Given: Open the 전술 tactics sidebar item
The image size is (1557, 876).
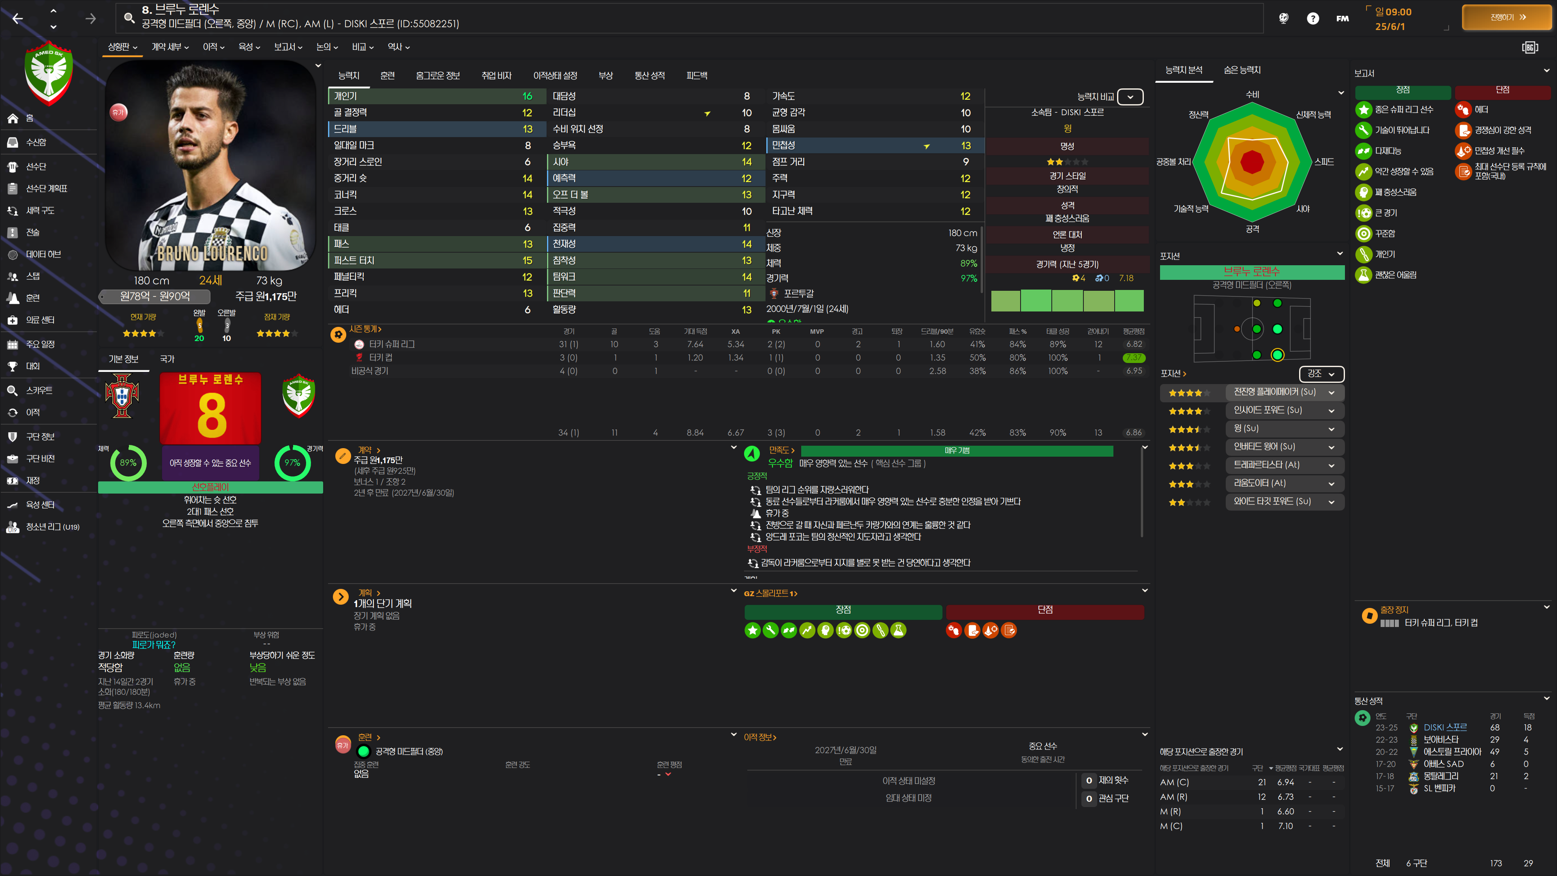Looking at the screenshot, I should [32, 232].
